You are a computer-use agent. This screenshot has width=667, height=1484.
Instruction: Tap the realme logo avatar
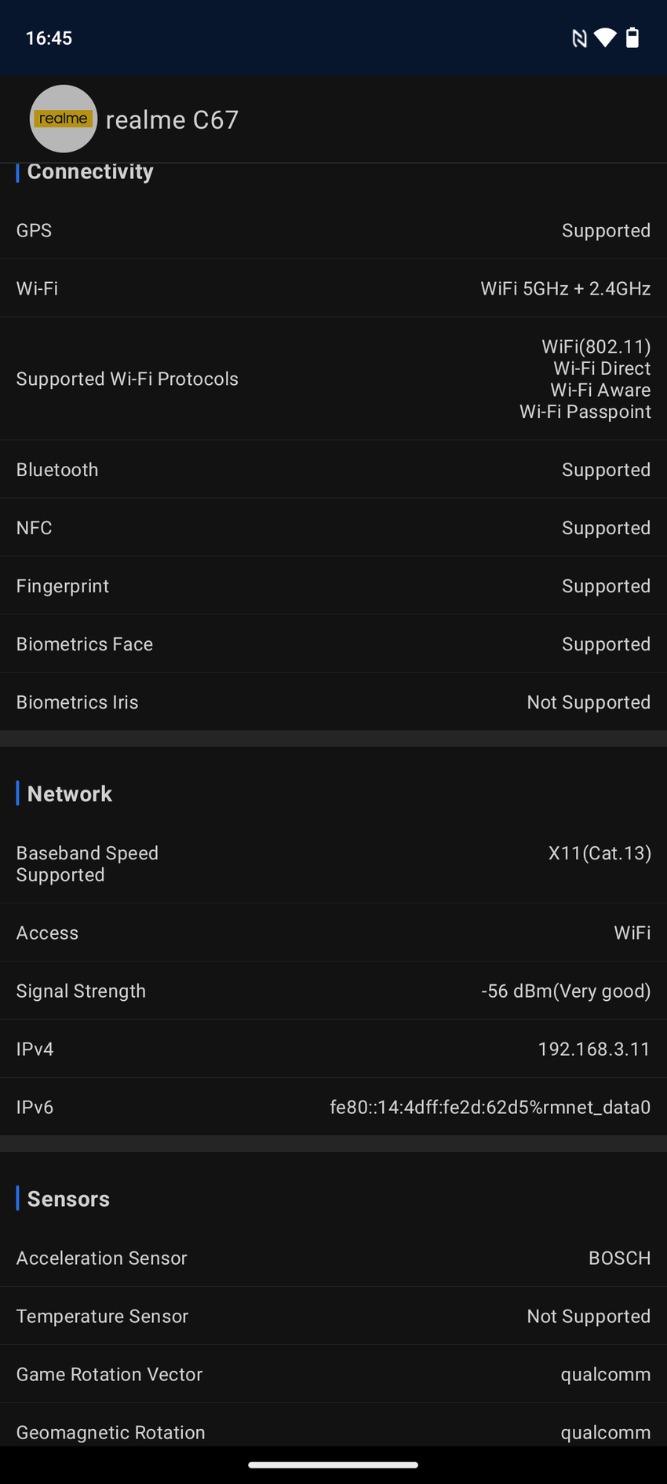[x=64, y=119]
